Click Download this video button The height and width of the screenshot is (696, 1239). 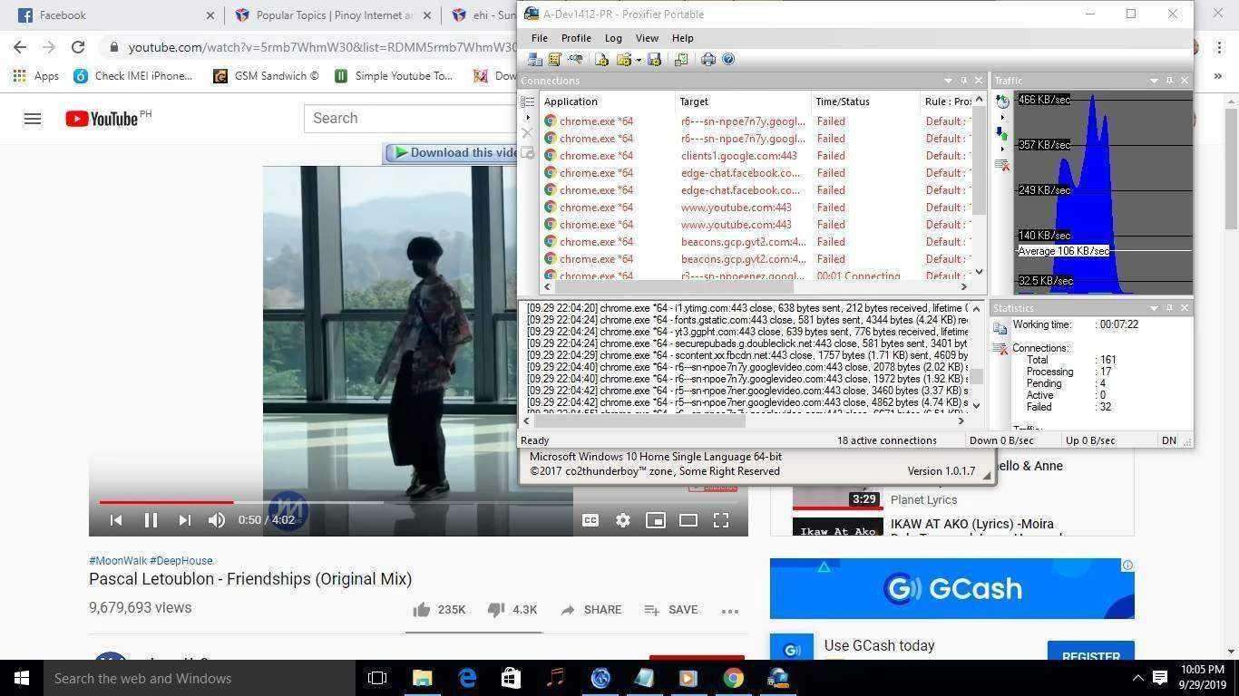452,152
